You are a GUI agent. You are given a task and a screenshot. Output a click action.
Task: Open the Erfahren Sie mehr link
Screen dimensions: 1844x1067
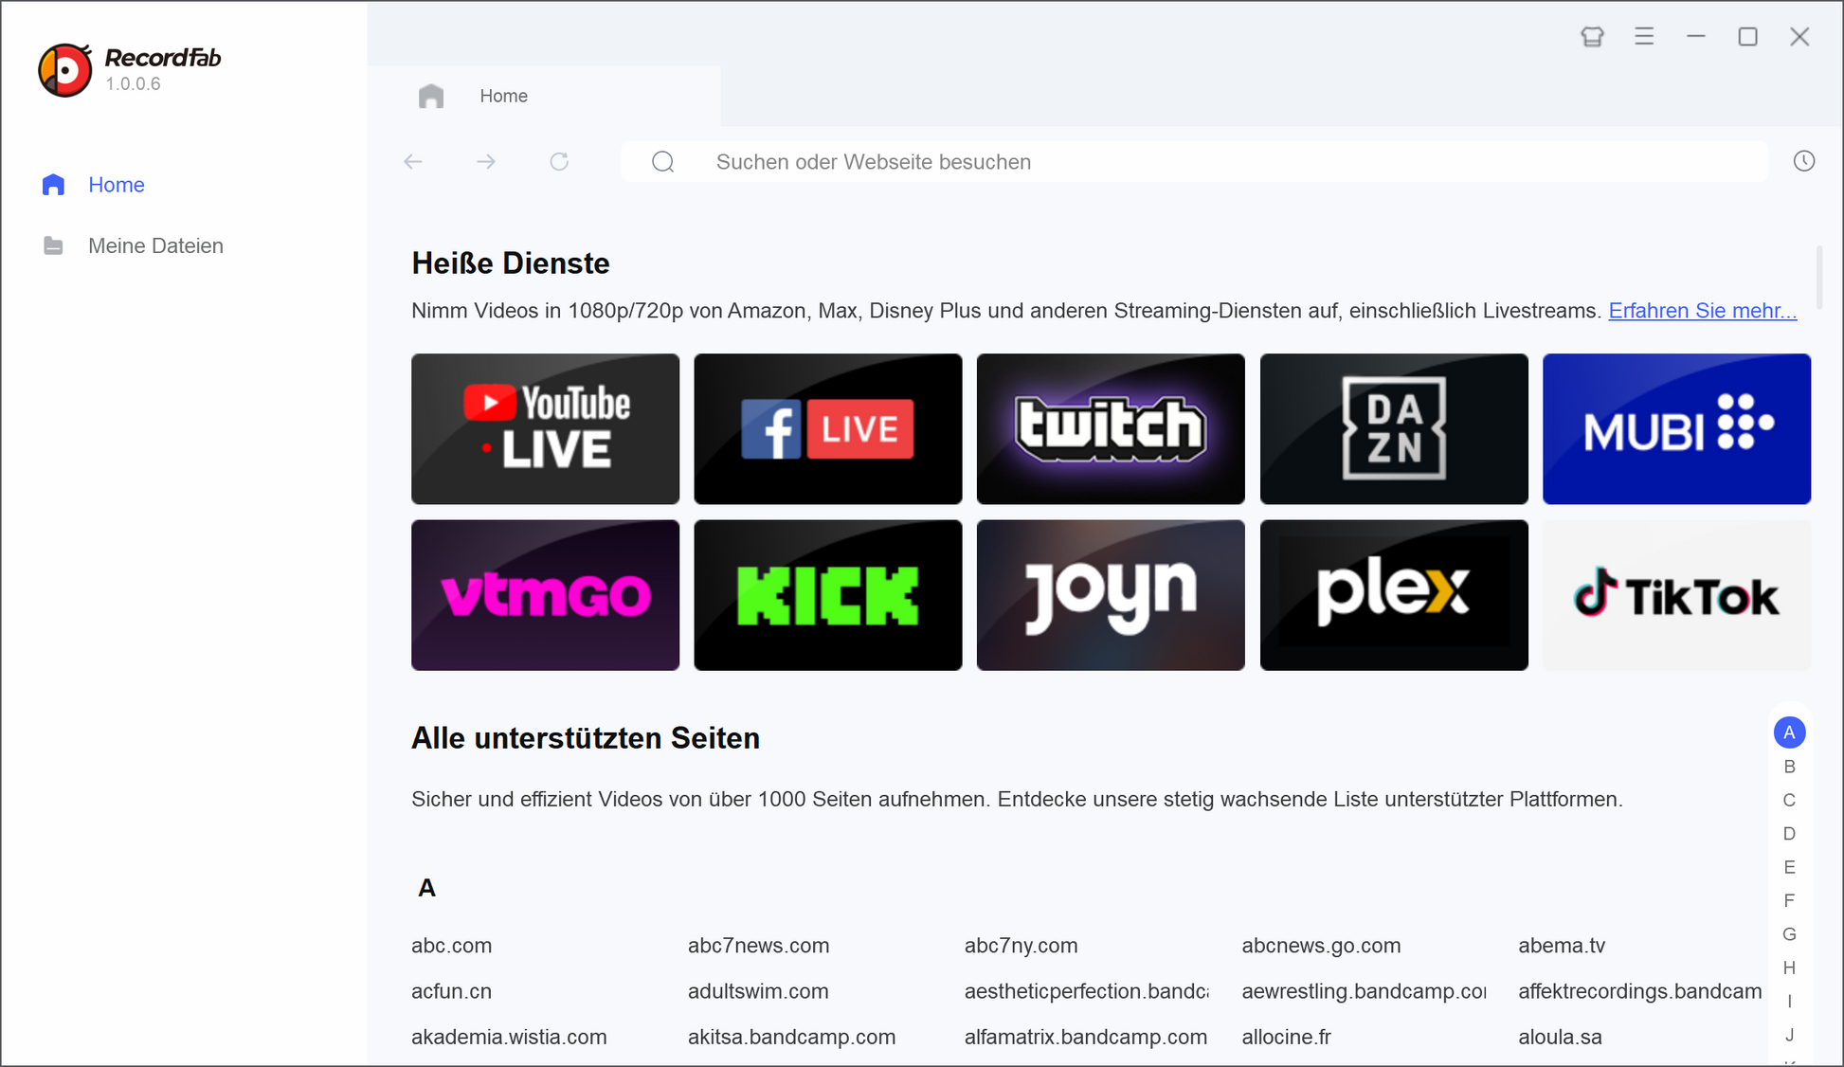1702,311
